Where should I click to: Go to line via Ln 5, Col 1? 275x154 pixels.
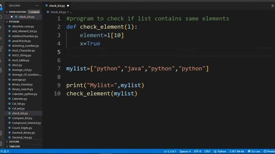pyautogui.click(x=170, y=151)
